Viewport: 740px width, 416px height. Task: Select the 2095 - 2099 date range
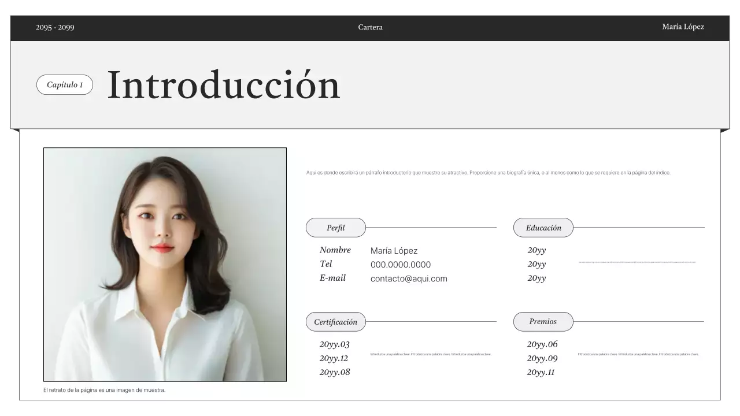pos(54,27)
